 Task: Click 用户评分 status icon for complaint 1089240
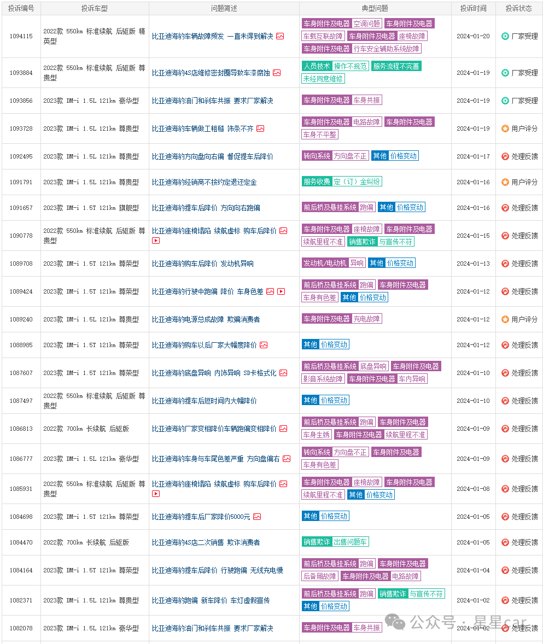[x=505, y=319]
